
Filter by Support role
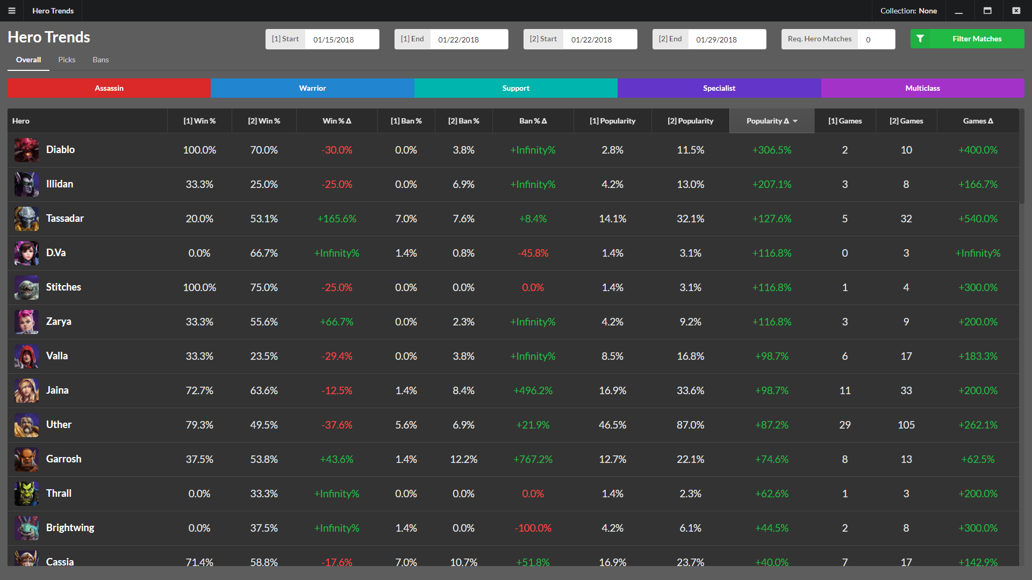(x=516, y=88)
